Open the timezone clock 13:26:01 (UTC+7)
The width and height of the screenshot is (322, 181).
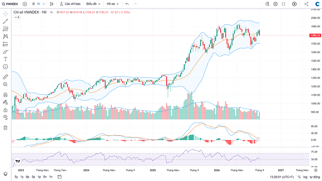click(282, 177)
